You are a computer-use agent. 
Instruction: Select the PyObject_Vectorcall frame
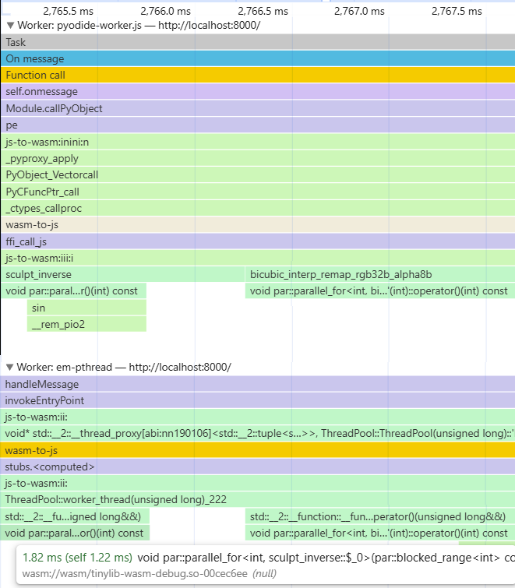point(257,174)
